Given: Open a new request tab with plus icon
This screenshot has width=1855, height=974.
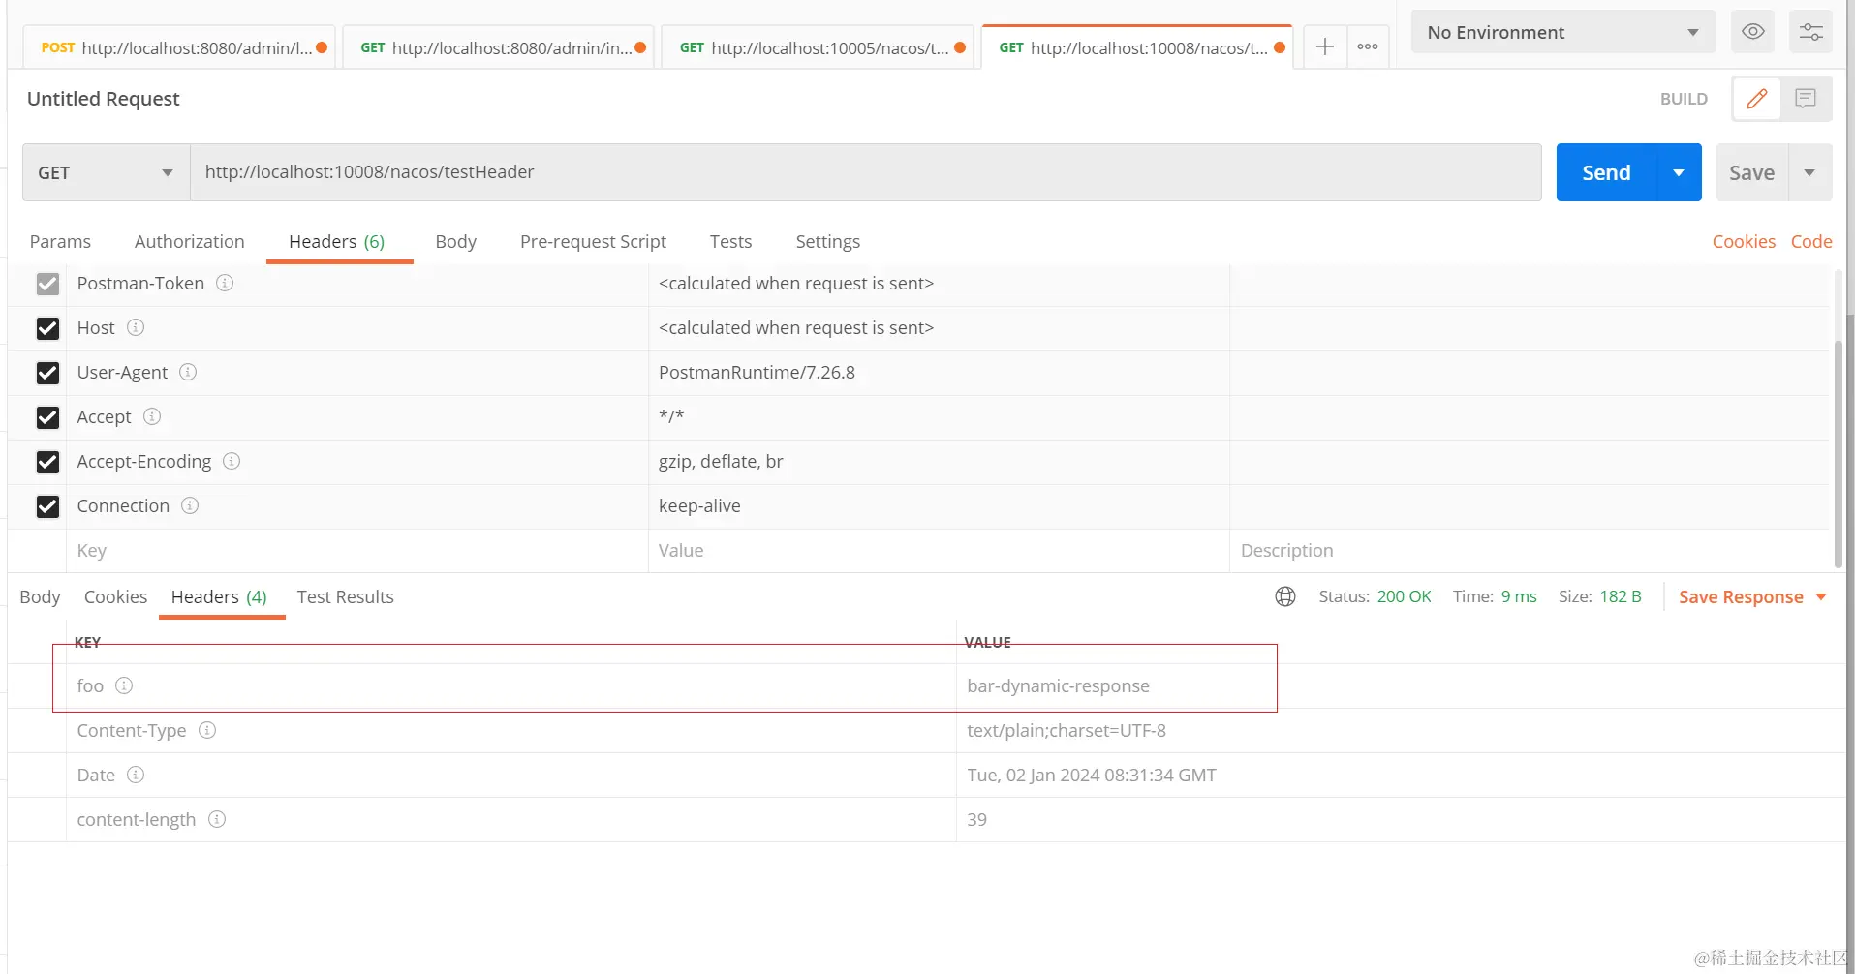Looking at the screenshot, I should tap(1324, 46).
